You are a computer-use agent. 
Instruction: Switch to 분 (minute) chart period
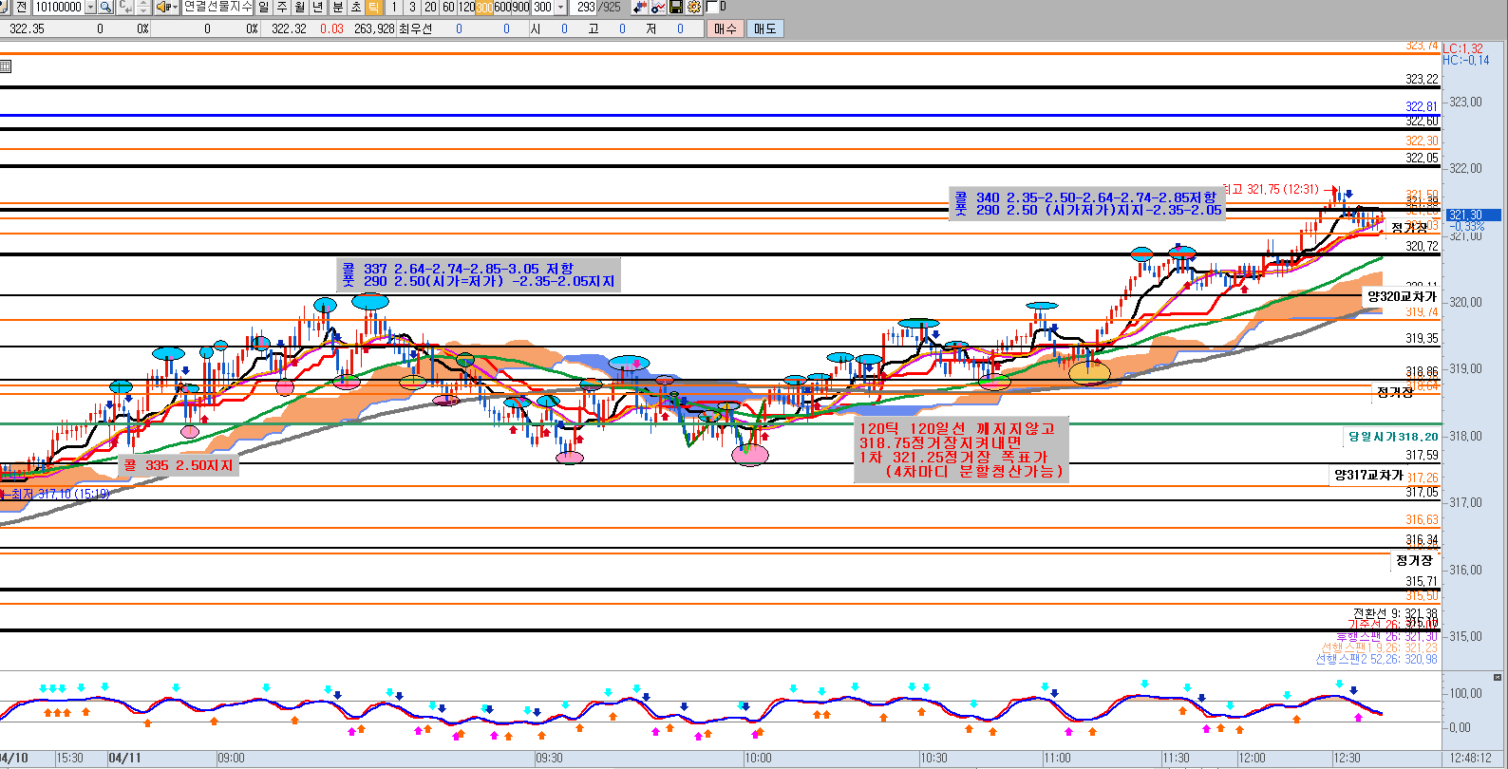[337, 7]
